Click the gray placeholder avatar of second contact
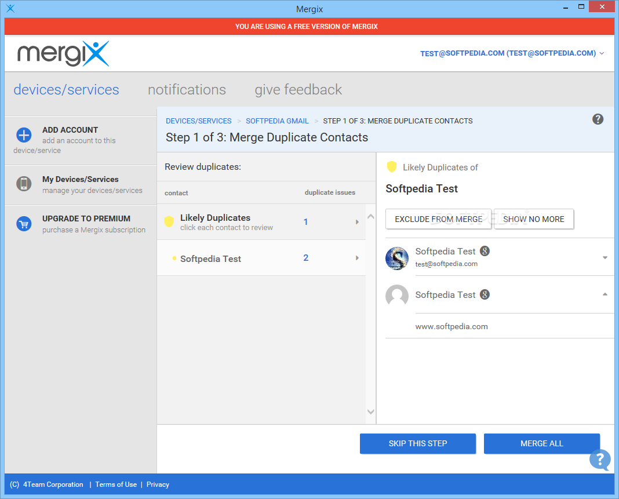Screen dimensions: 619x499 point(397,296)
